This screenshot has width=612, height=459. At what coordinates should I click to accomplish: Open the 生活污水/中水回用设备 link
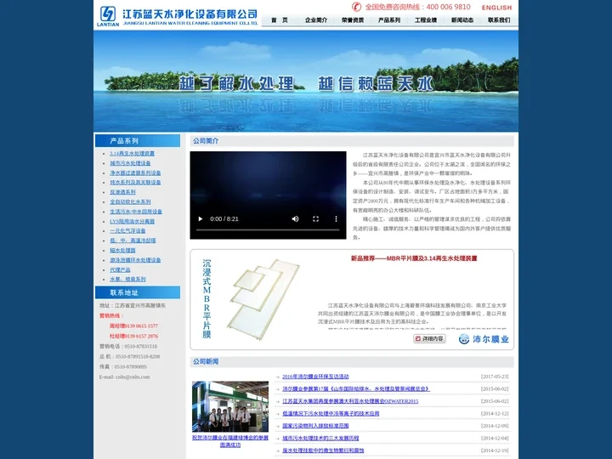pyautogui.click(x=136, y=212)
